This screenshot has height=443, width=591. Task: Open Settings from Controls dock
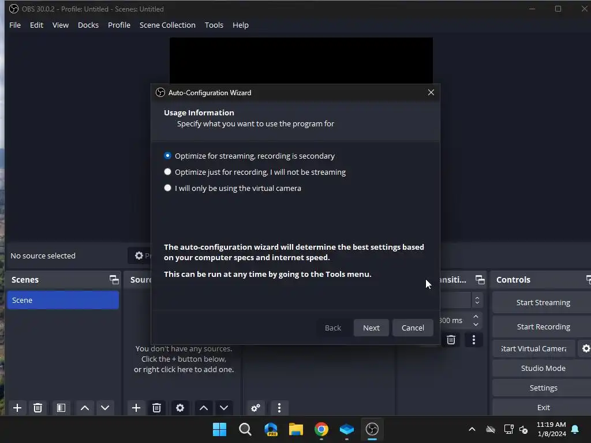tap(543, 388)
